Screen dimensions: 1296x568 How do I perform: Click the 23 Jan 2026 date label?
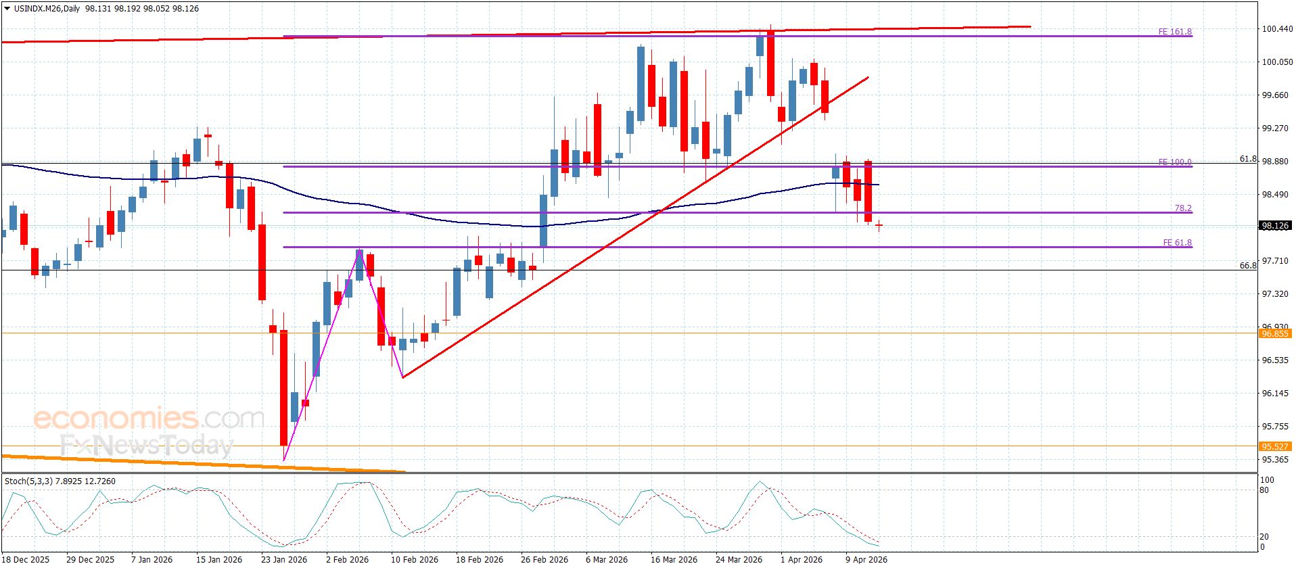pos(283,559)
